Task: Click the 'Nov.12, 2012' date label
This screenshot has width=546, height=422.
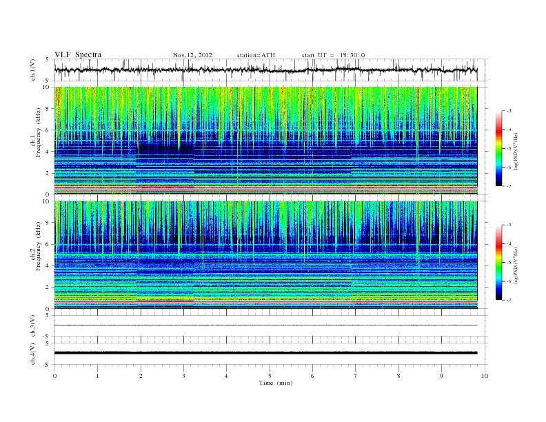Action: (x=192, y=55)
